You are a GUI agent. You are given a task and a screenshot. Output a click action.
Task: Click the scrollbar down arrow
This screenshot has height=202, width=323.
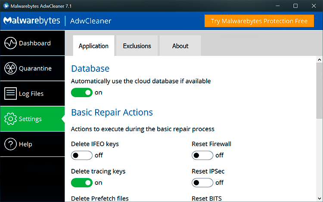click(x=319, y=199)
